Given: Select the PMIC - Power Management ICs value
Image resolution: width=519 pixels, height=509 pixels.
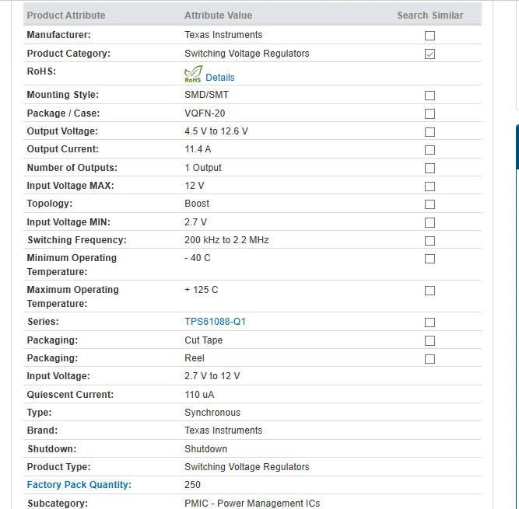Looking at the screenshot, I should pos(252,504).
